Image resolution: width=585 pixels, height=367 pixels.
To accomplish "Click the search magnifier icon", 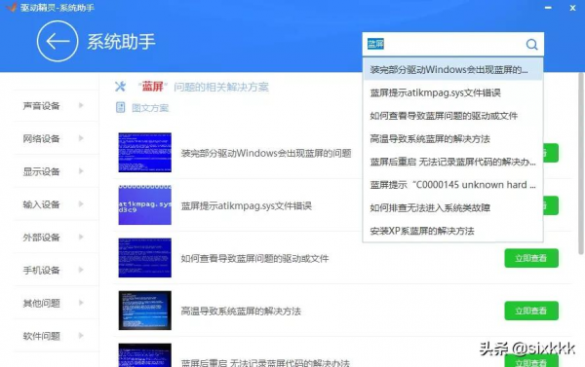I will tap(531, 45).
